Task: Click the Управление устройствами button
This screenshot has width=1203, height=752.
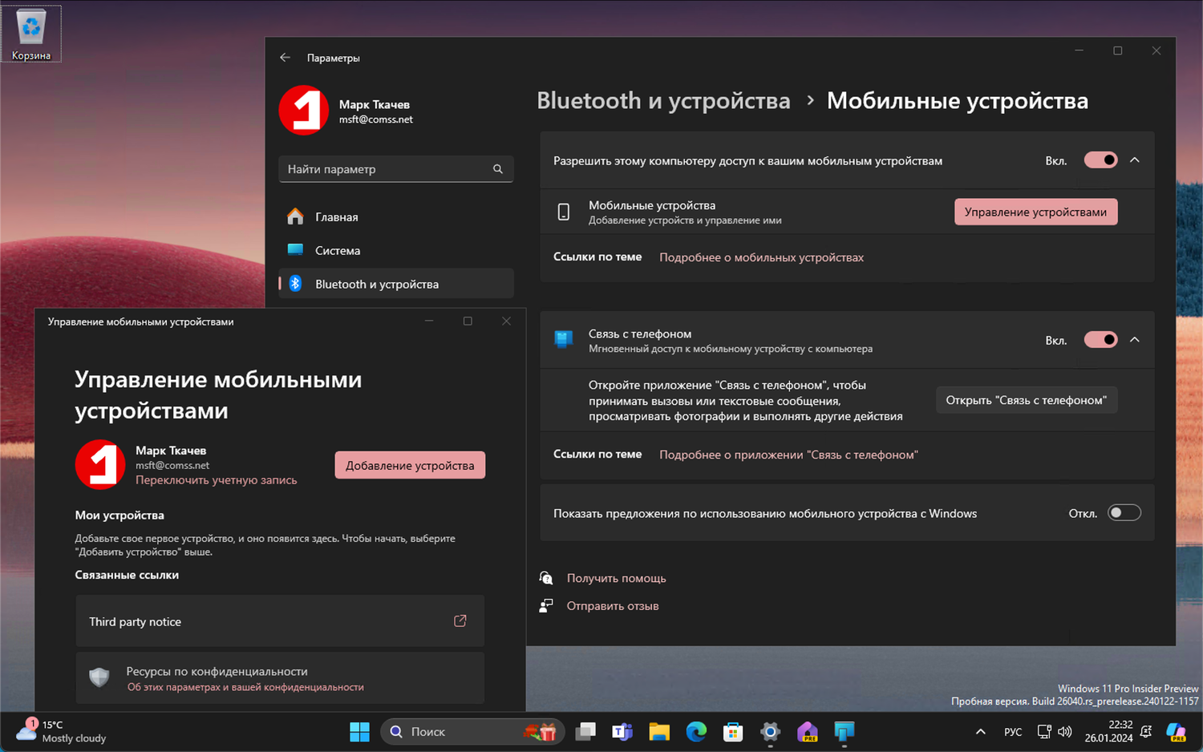Action: pos(1035,212)
